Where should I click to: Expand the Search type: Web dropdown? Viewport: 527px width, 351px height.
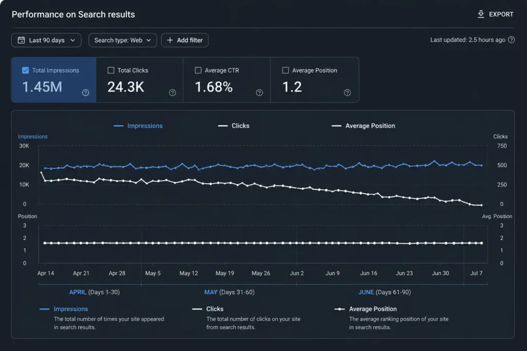pos(122,40)
